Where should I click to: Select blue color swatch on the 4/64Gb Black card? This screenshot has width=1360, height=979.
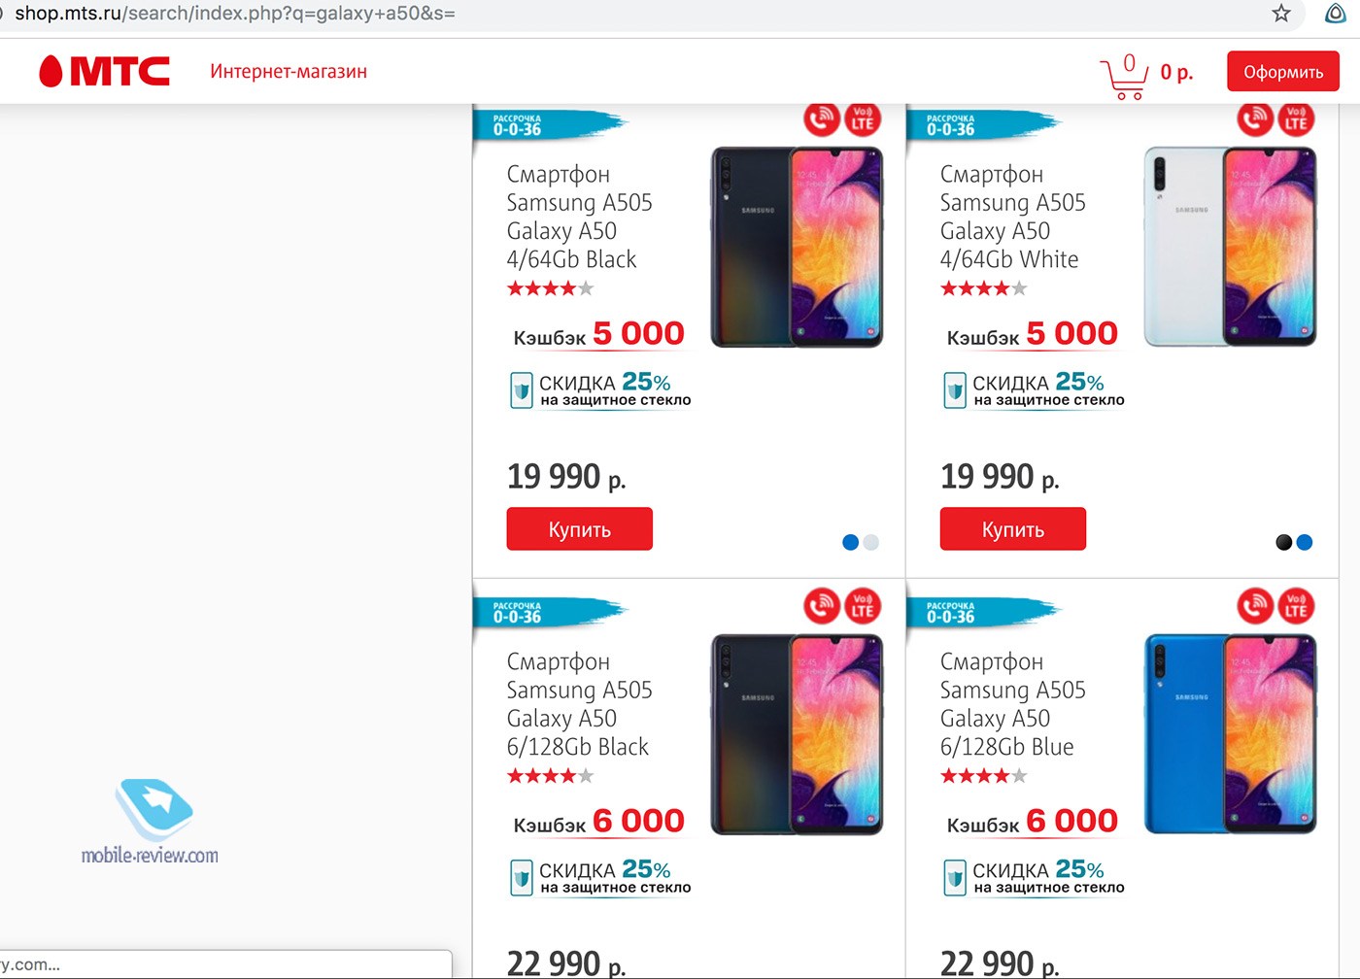(x=850, y=543)
